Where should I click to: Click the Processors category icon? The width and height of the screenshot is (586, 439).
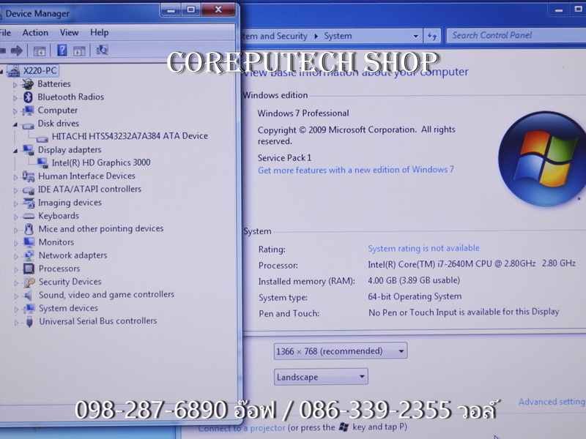[x=29, y=269]
